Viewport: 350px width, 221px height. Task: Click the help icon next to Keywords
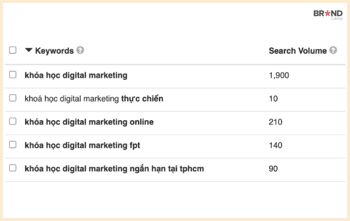pos(80,50)
